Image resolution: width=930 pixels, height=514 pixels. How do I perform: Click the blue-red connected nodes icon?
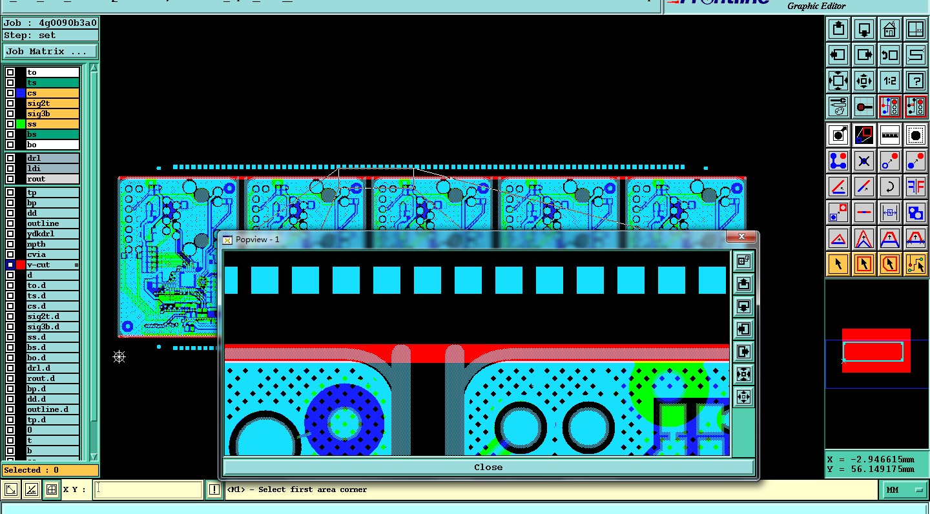tap(838, 161)
